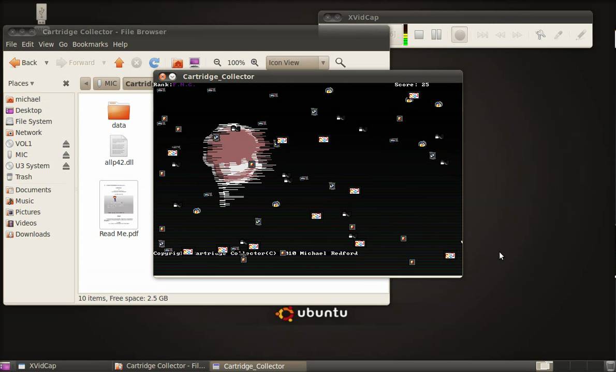Close the Places side pane
Image resolution: width=616 pixels, height=372 pixels.
point(66,84)
